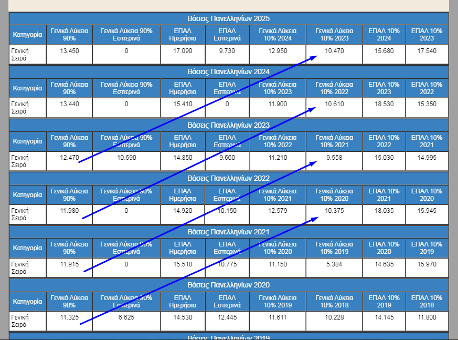
Task: Click the 17.090 ΕΠΑΛ Ημερήσια cell
Action: [x=183, y=51]
